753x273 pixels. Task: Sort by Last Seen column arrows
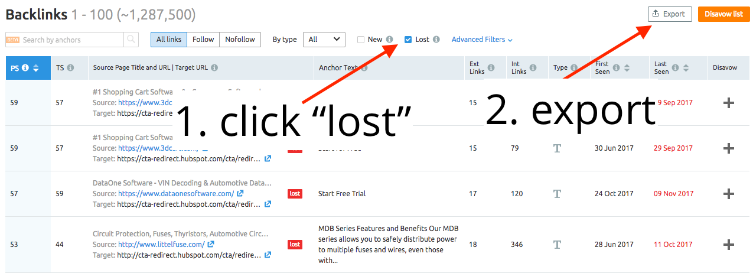click(x=686, y=68)
